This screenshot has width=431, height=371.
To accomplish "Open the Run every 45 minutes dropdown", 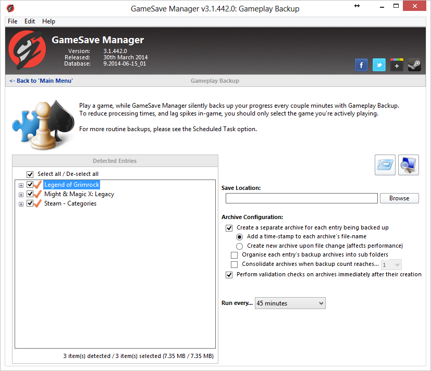I will [290, 303].
